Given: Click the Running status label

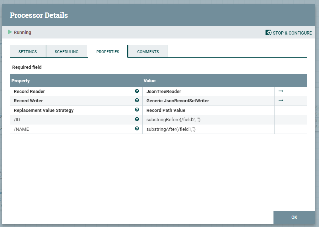Looking at the screenshot, I should coord(22,32).
